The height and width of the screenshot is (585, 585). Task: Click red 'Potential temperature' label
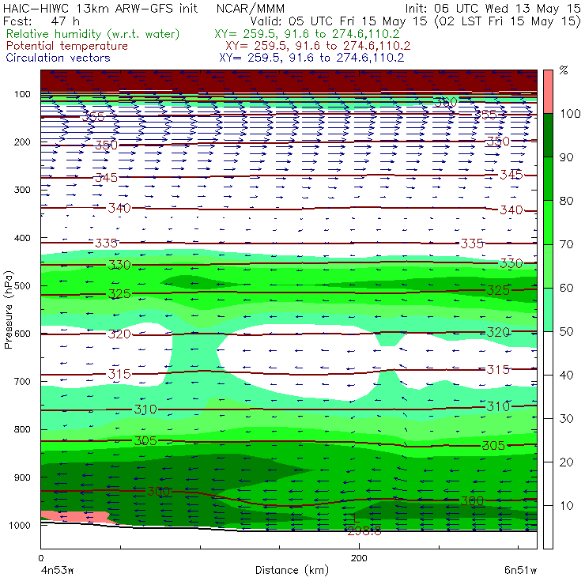point(67,46)
